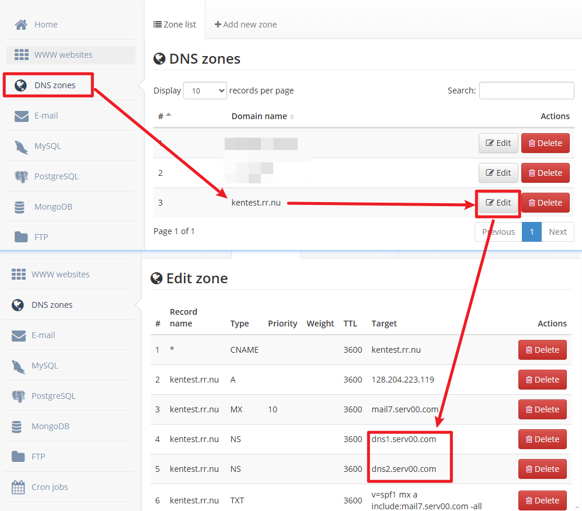The width and height of the screenshot is (582, 511).
Task: Expand the records per page dropdown
Action: (x=205, y=91)
